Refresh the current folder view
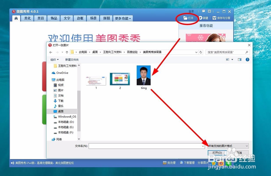This screenshot has height=176, width=271. click(x=201, y=52)
